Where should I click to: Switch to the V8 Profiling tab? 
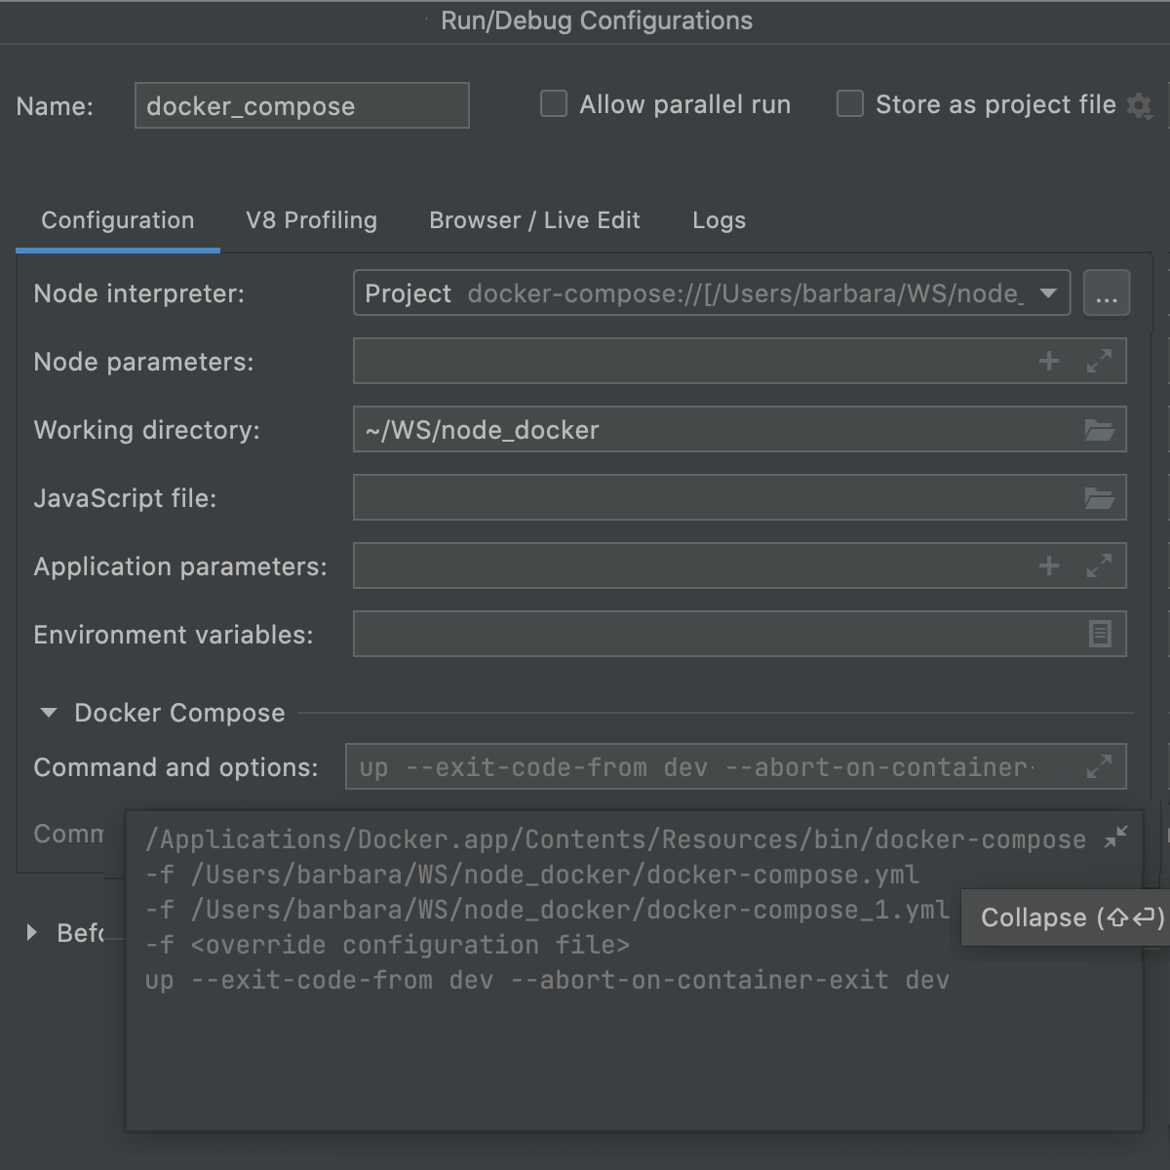point(312,220)
